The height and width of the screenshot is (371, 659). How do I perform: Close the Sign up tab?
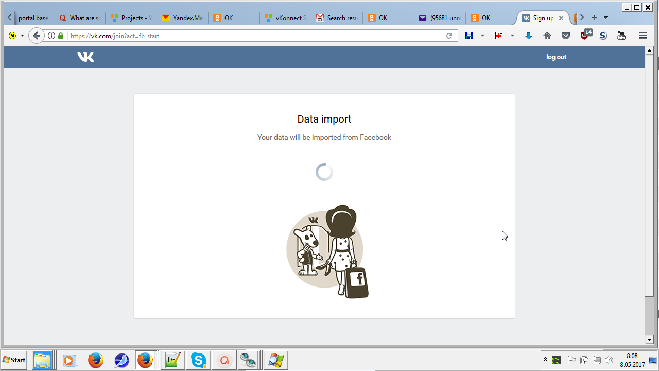pos(561,18)
